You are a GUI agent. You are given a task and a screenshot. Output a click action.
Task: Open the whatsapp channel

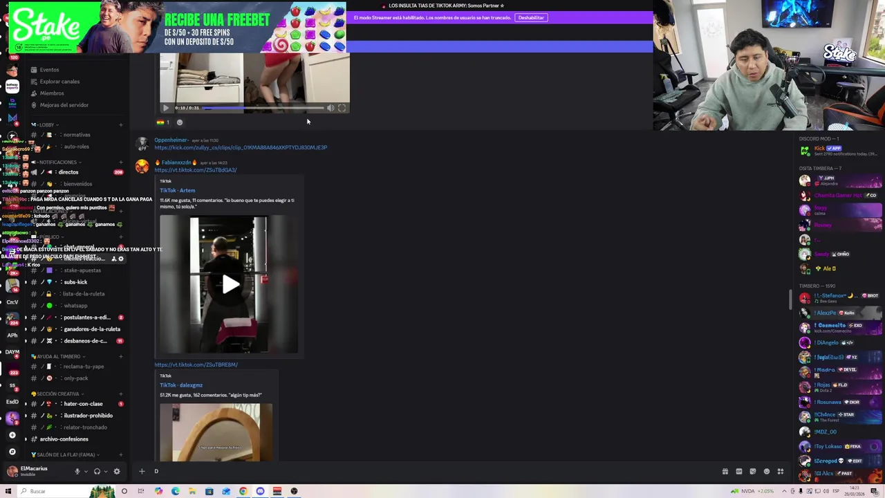point(76,306)
